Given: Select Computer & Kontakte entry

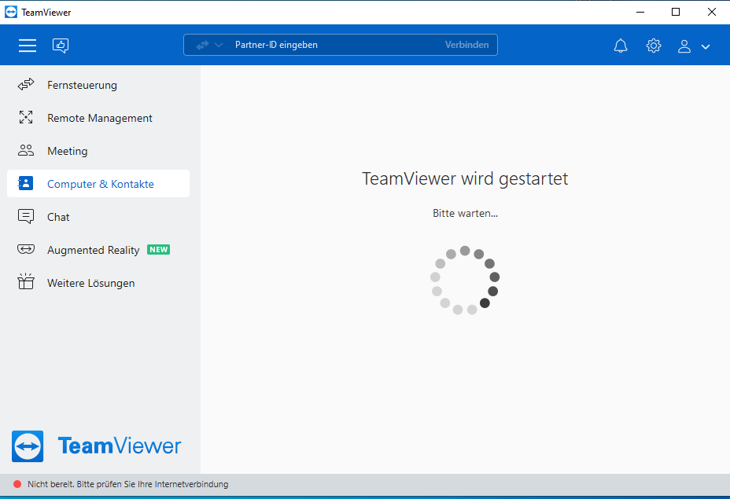Looking at the screenshot, I should [98, 184].
